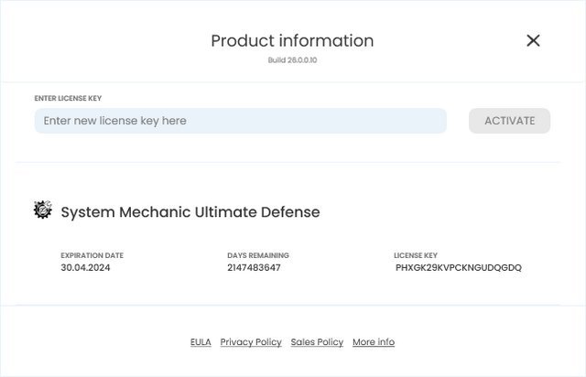Open the Privacy Policy link
The image size is (586, 377).
tap(251, 342)
